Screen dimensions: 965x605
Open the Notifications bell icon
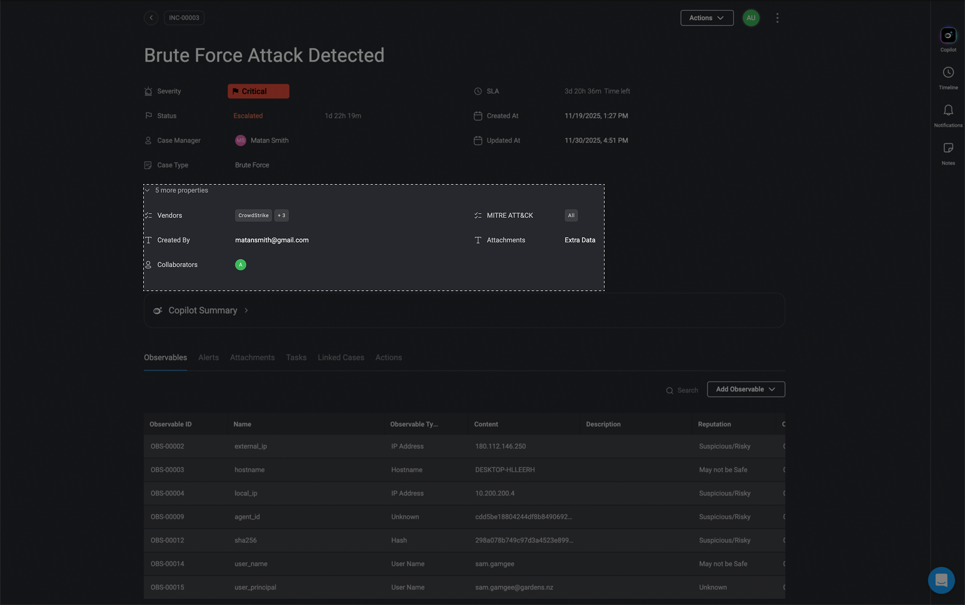948,110
